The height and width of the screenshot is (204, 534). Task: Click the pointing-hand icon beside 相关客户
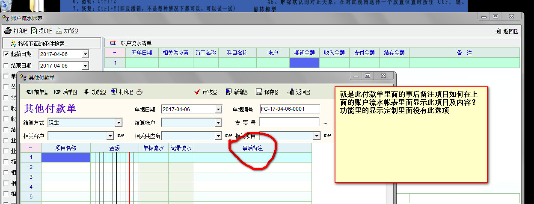[x=121, y=136]
